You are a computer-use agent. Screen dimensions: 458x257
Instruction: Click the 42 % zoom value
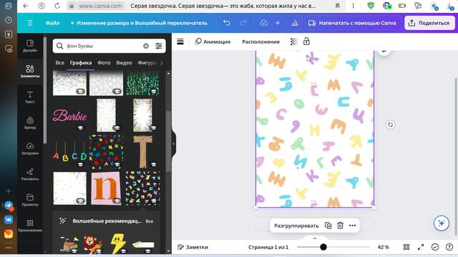pyautogui.click(x=384, y=247)
